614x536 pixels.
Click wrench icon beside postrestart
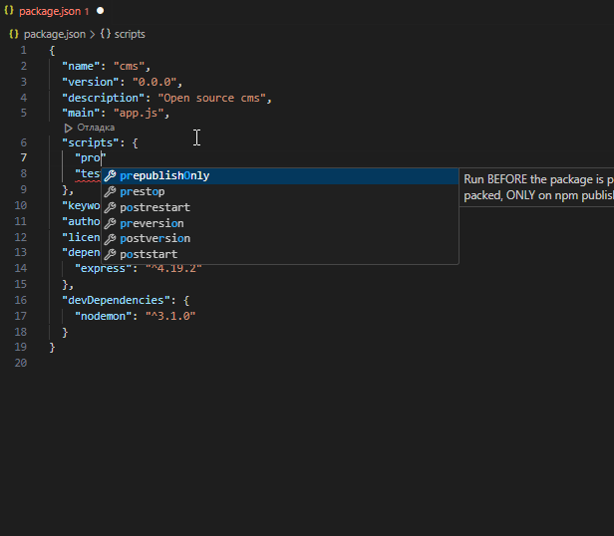(x=110, y=207)
